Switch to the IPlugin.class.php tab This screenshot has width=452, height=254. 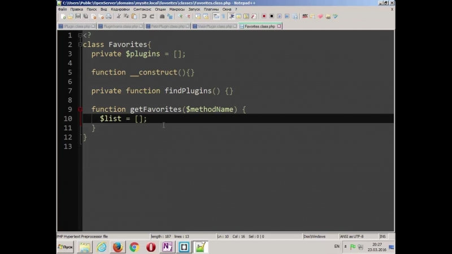click(x=77, y=26)
